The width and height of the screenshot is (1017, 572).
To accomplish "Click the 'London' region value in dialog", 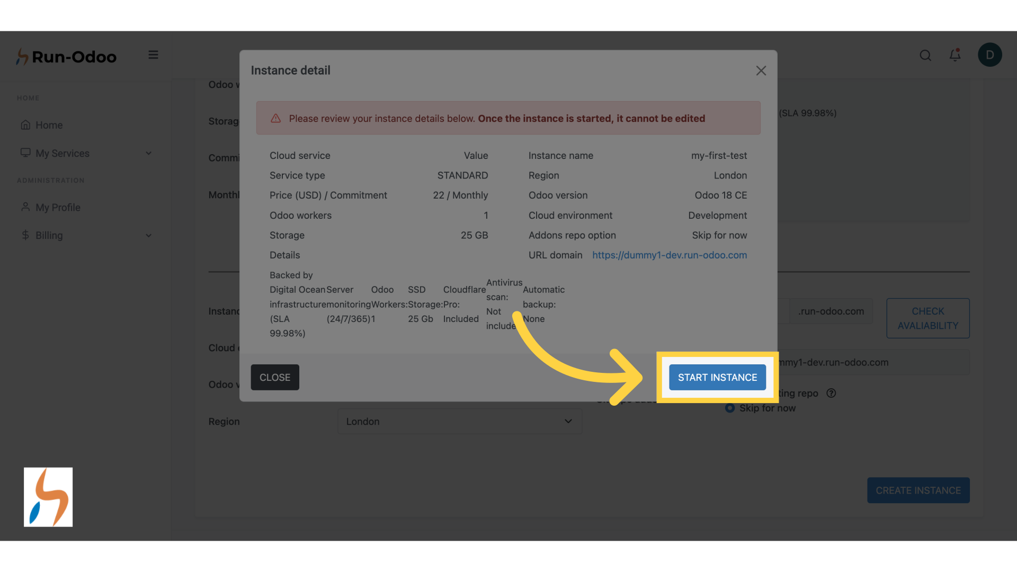I will tap(730, 175).
